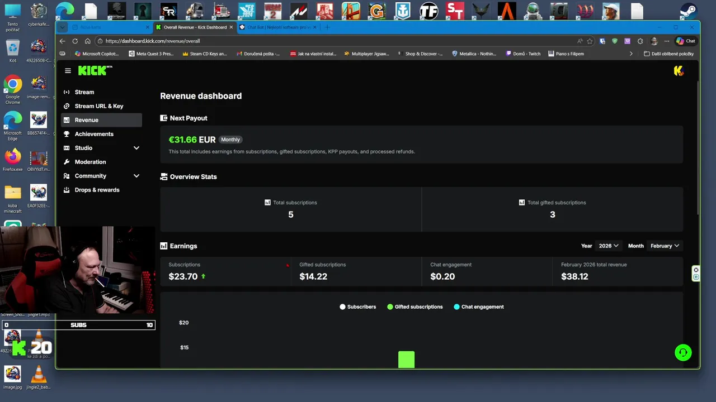Viewport: 716px width, 402px height.
Task: Open the Year 2026 dropdown
Action: click(x=609, y=246)
